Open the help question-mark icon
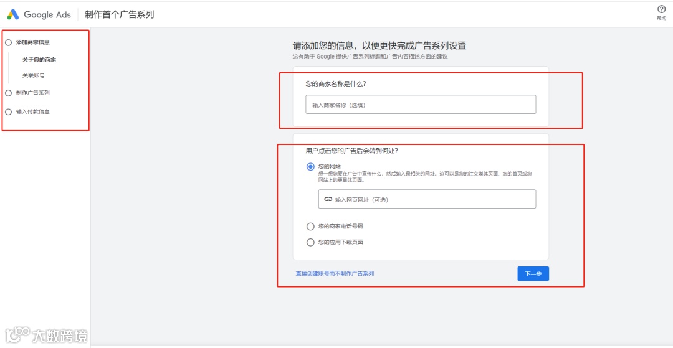The height and width of the screenshot is (348, 673). [661, 9]
